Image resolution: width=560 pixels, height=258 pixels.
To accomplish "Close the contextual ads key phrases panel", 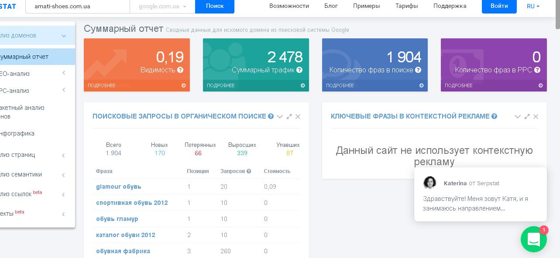I will coord(536,116).
